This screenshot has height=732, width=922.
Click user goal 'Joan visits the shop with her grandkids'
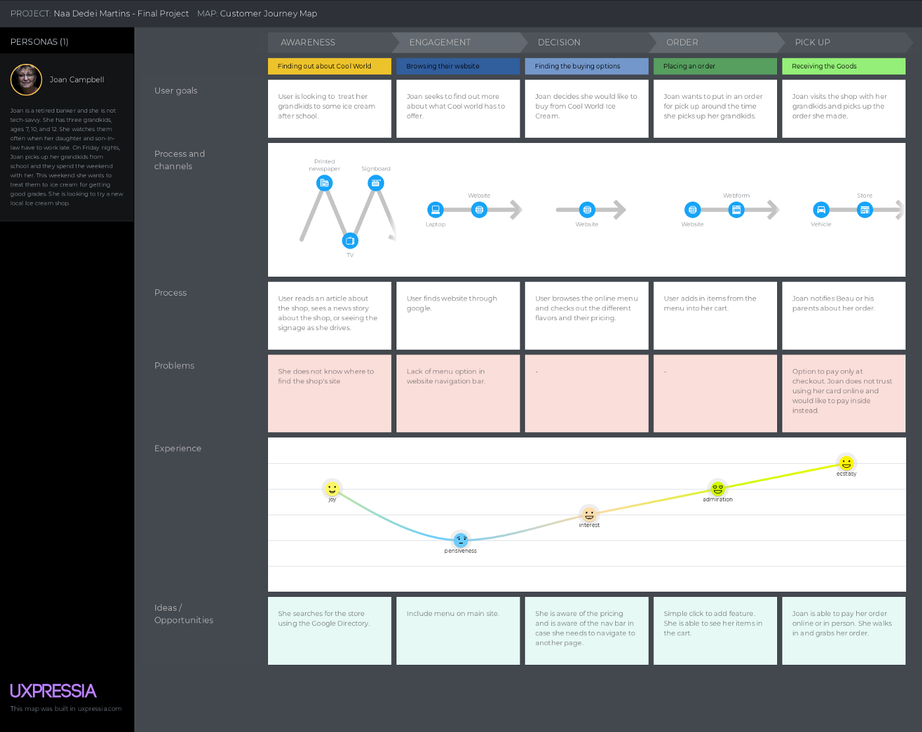[x=844, y=109]
